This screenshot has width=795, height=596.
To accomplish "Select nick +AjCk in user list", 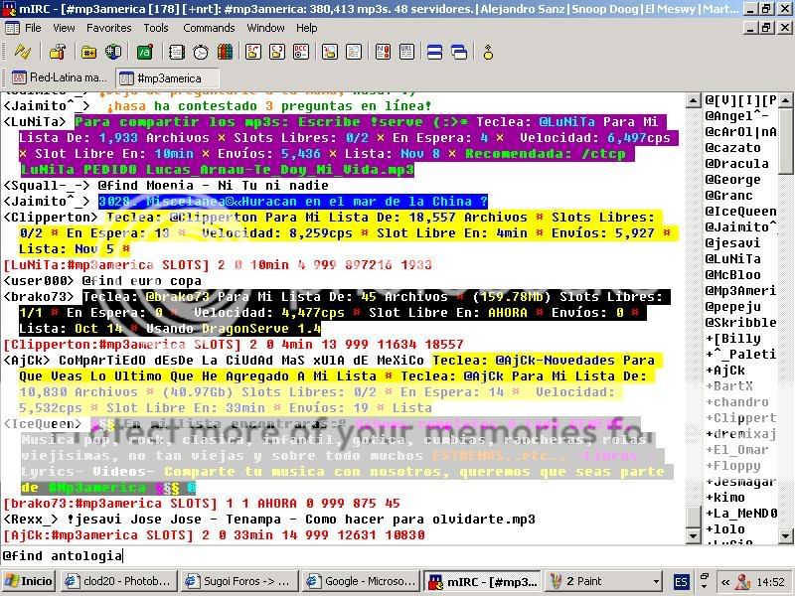I will (x=725, y=371).
